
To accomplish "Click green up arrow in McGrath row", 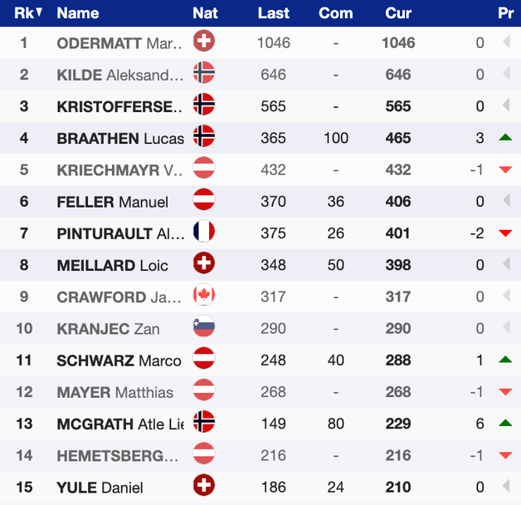I will [x=504, y=424].
